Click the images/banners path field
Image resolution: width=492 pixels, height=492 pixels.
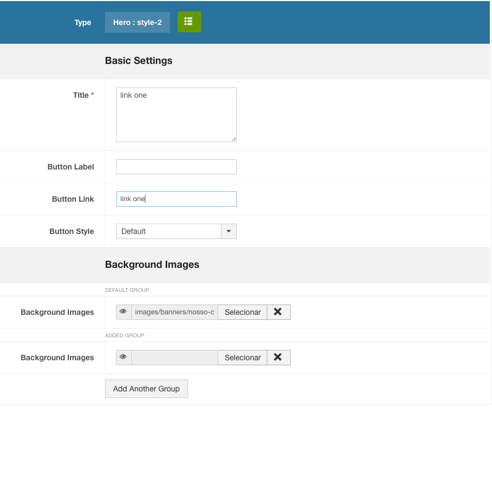coord(174,312)
